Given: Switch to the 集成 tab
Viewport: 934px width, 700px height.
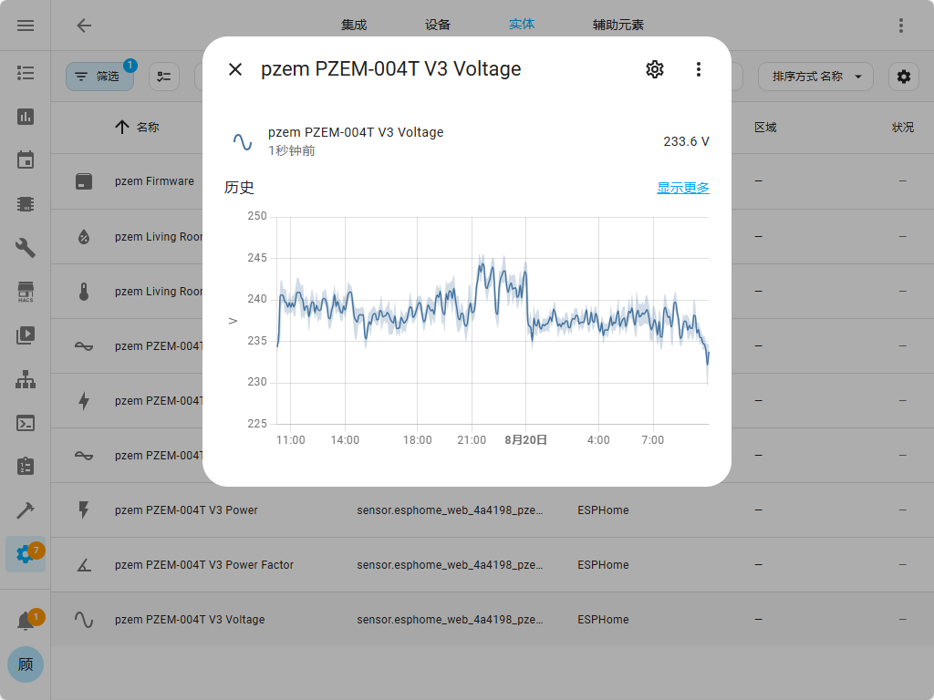Looking at the screenshot, I should tap(354, 26).
